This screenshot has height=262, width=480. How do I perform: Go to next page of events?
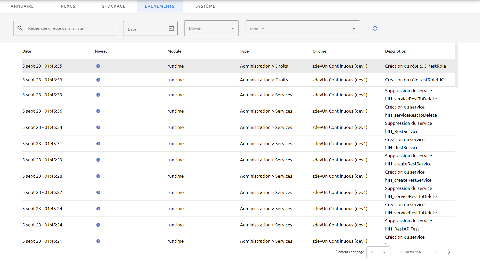click(449, 252)
